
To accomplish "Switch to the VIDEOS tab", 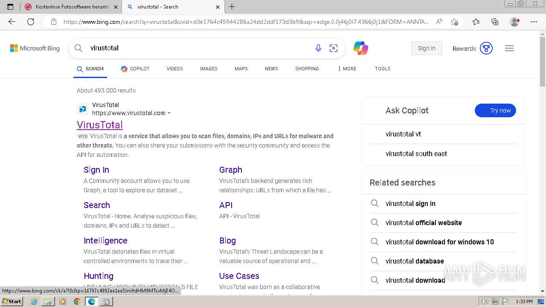I will click(x=175, y=69).
